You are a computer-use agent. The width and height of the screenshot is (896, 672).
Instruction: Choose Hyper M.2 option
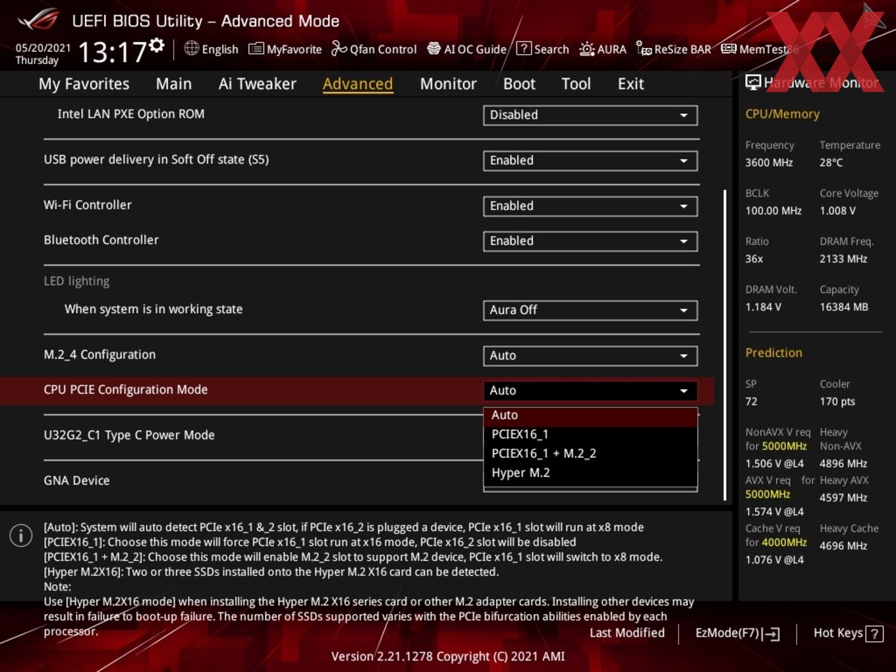click(x=590, y=472)
